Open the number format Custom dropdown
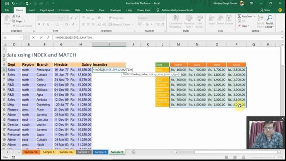The image size is (286, 161). pos(163,18)
